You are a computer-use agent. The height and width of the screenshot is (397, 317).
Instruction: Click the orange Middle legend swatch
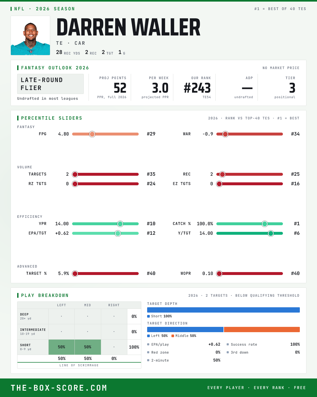click(x=173, y=336)
